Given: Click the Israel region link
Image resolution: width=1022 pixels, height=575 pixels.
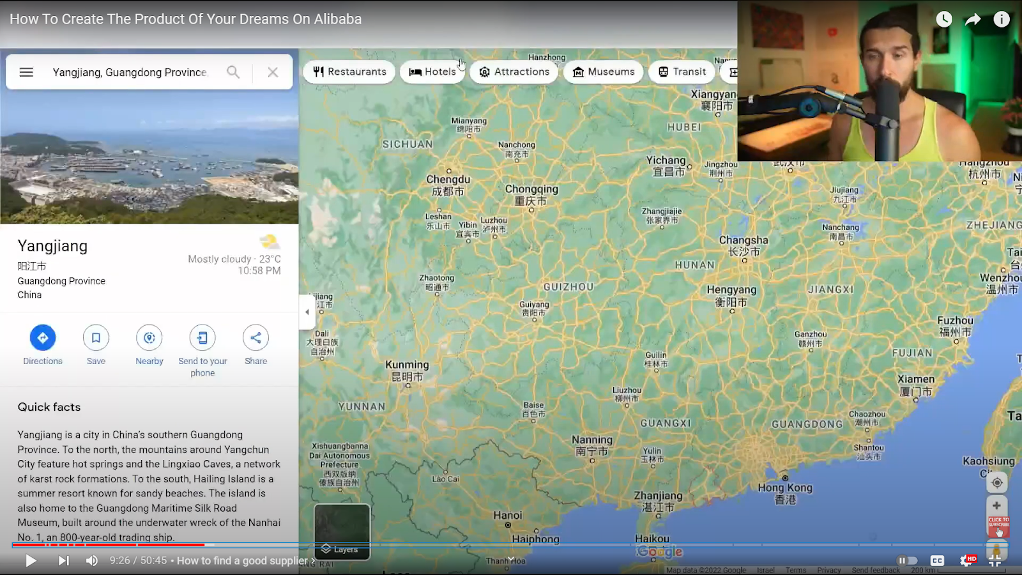Looking at the screenshot, I should [766, 570].
